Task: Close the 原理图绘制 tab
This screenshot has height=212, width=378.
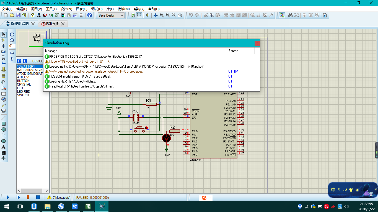Action: (x=33, y=24)
